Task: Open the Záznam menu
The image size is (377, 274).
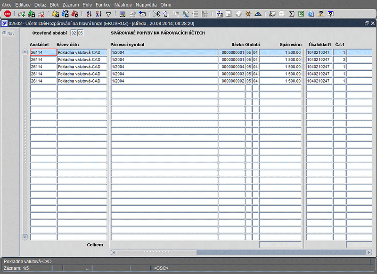Action: coord(70,5)
